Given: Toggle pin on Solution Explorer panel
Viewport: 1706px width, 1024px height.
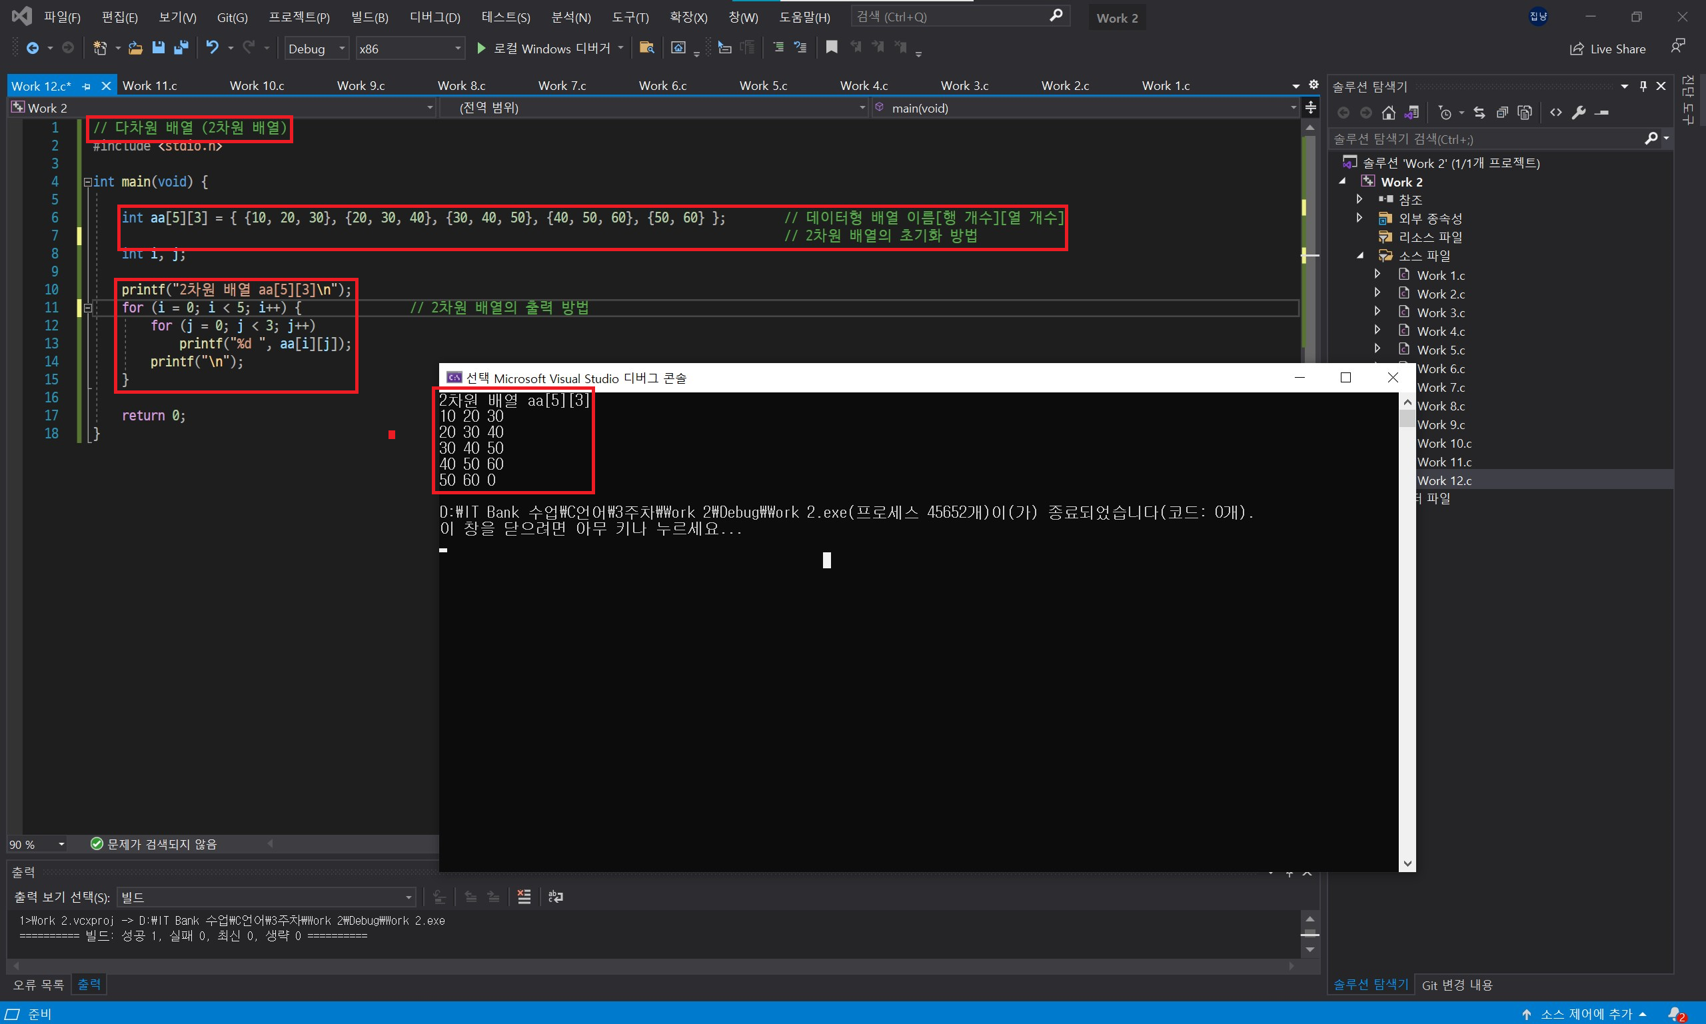Looking at the screenshot, I should click(1643, 86).
